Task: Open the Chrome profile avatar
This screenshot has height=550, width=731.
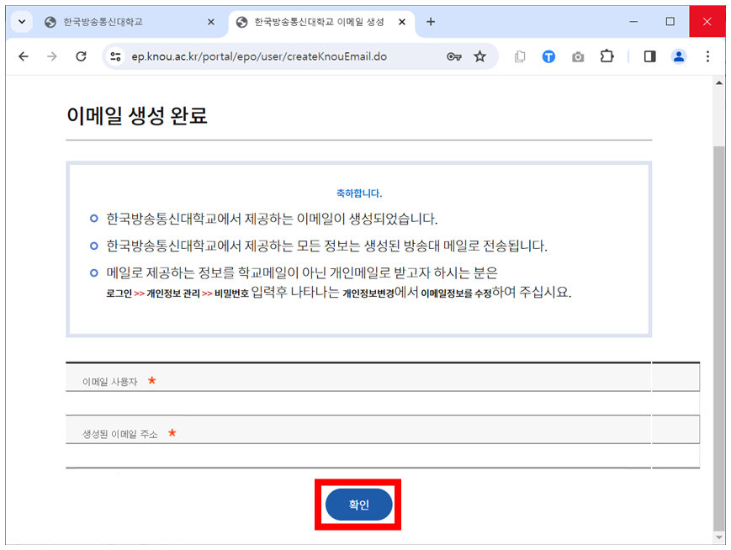Action: point(679,56)
